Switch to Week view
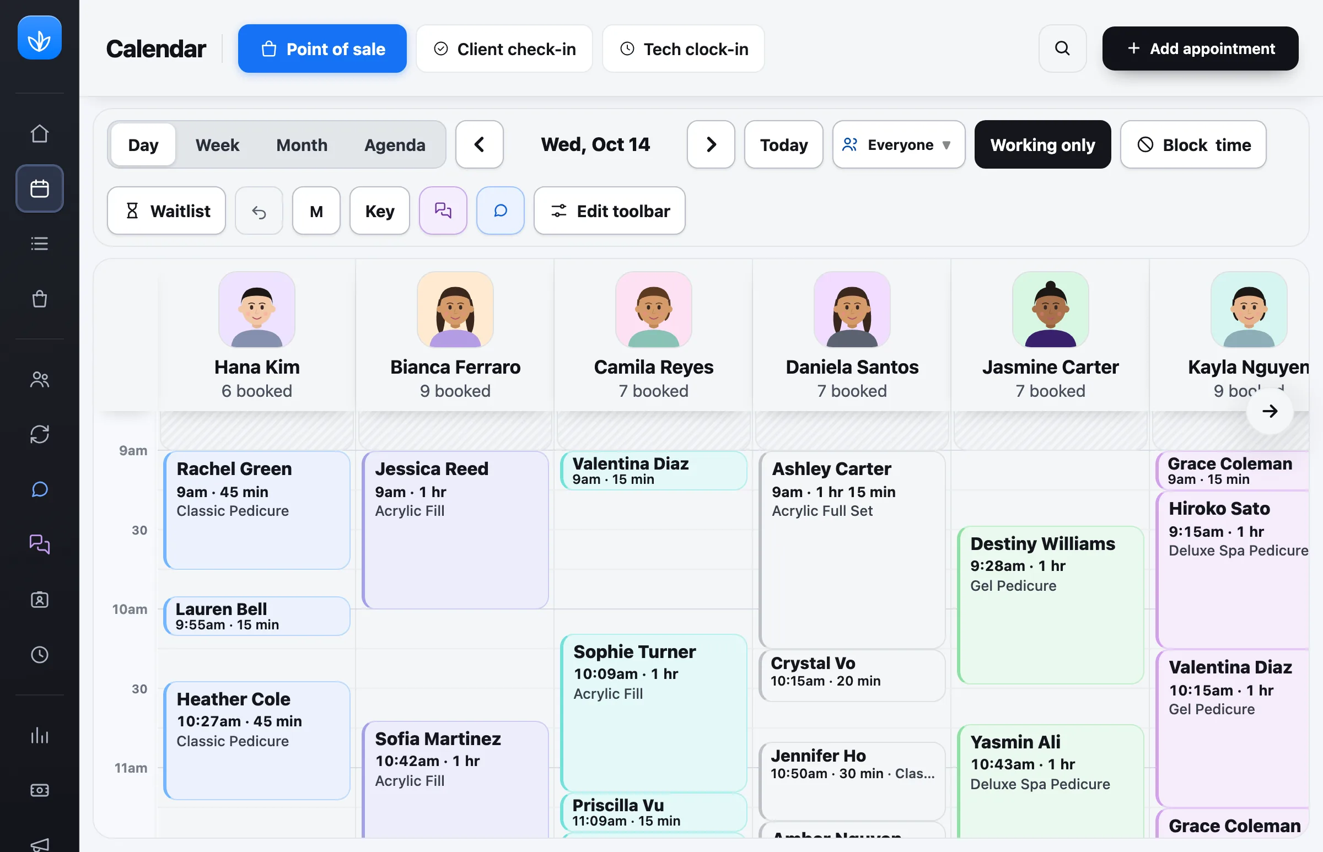 pyautogui.click(x=217, y=145)
